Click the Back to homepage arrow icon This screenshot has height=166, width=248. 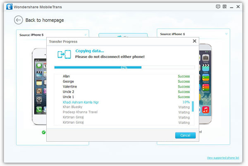pos(18,20)
